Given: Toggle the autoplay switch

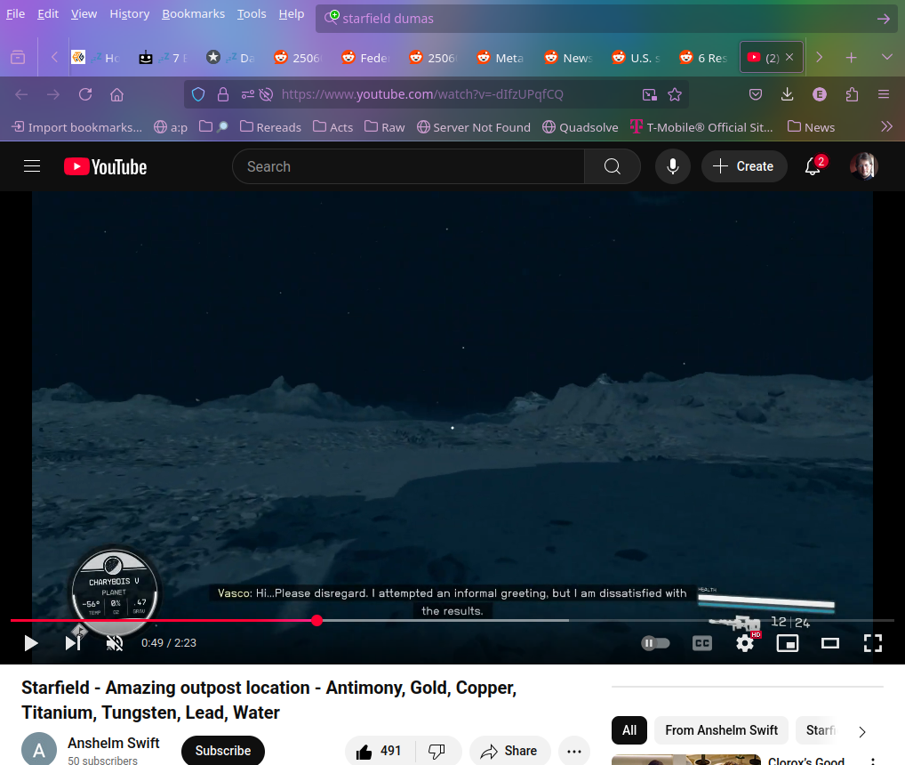Looking at the screenshot, I should tap(656, 643).
